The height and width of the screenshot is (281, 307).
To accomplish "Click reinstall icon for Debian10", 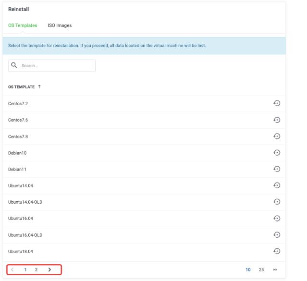I will tap(277, 152).
